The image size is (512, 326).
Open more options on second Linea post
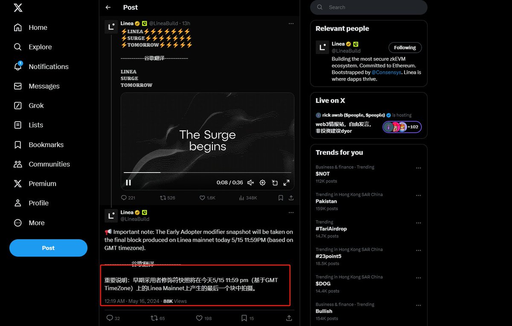pos(291,212)
